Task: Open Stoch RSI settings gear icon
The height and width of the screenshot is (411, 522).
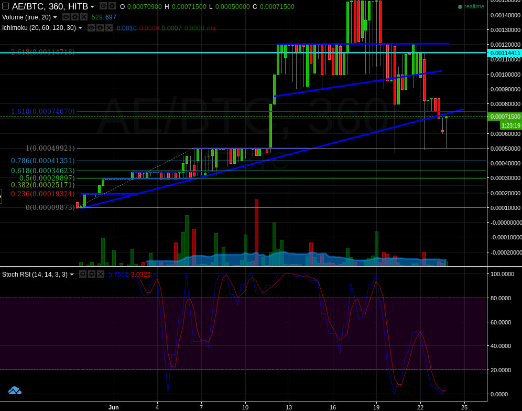Action: pos(92,275)
